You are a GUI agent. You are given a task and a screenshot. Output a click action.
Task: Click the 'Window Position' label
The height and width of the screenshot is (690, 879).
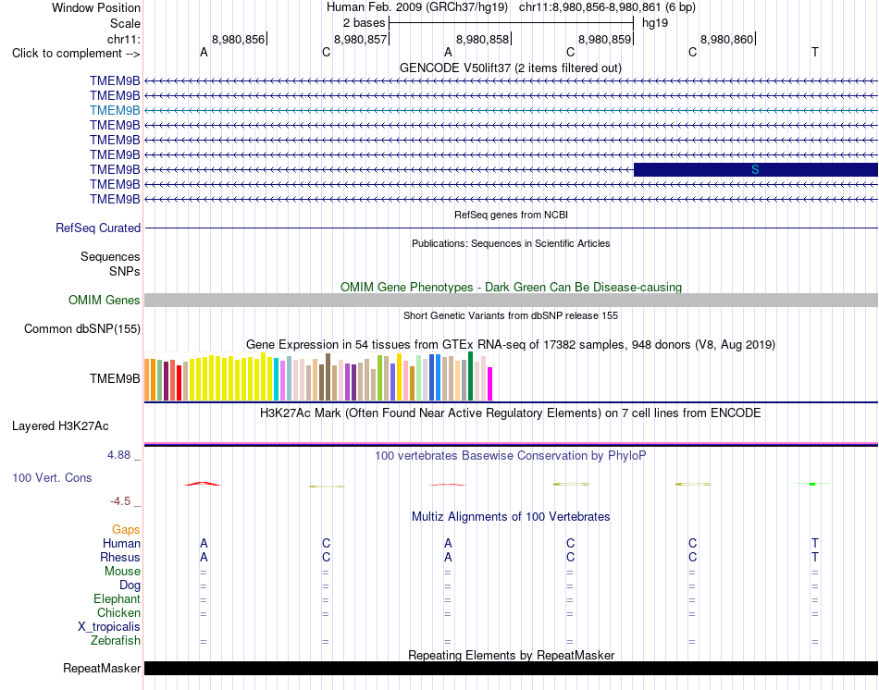[x=96, y=7]
